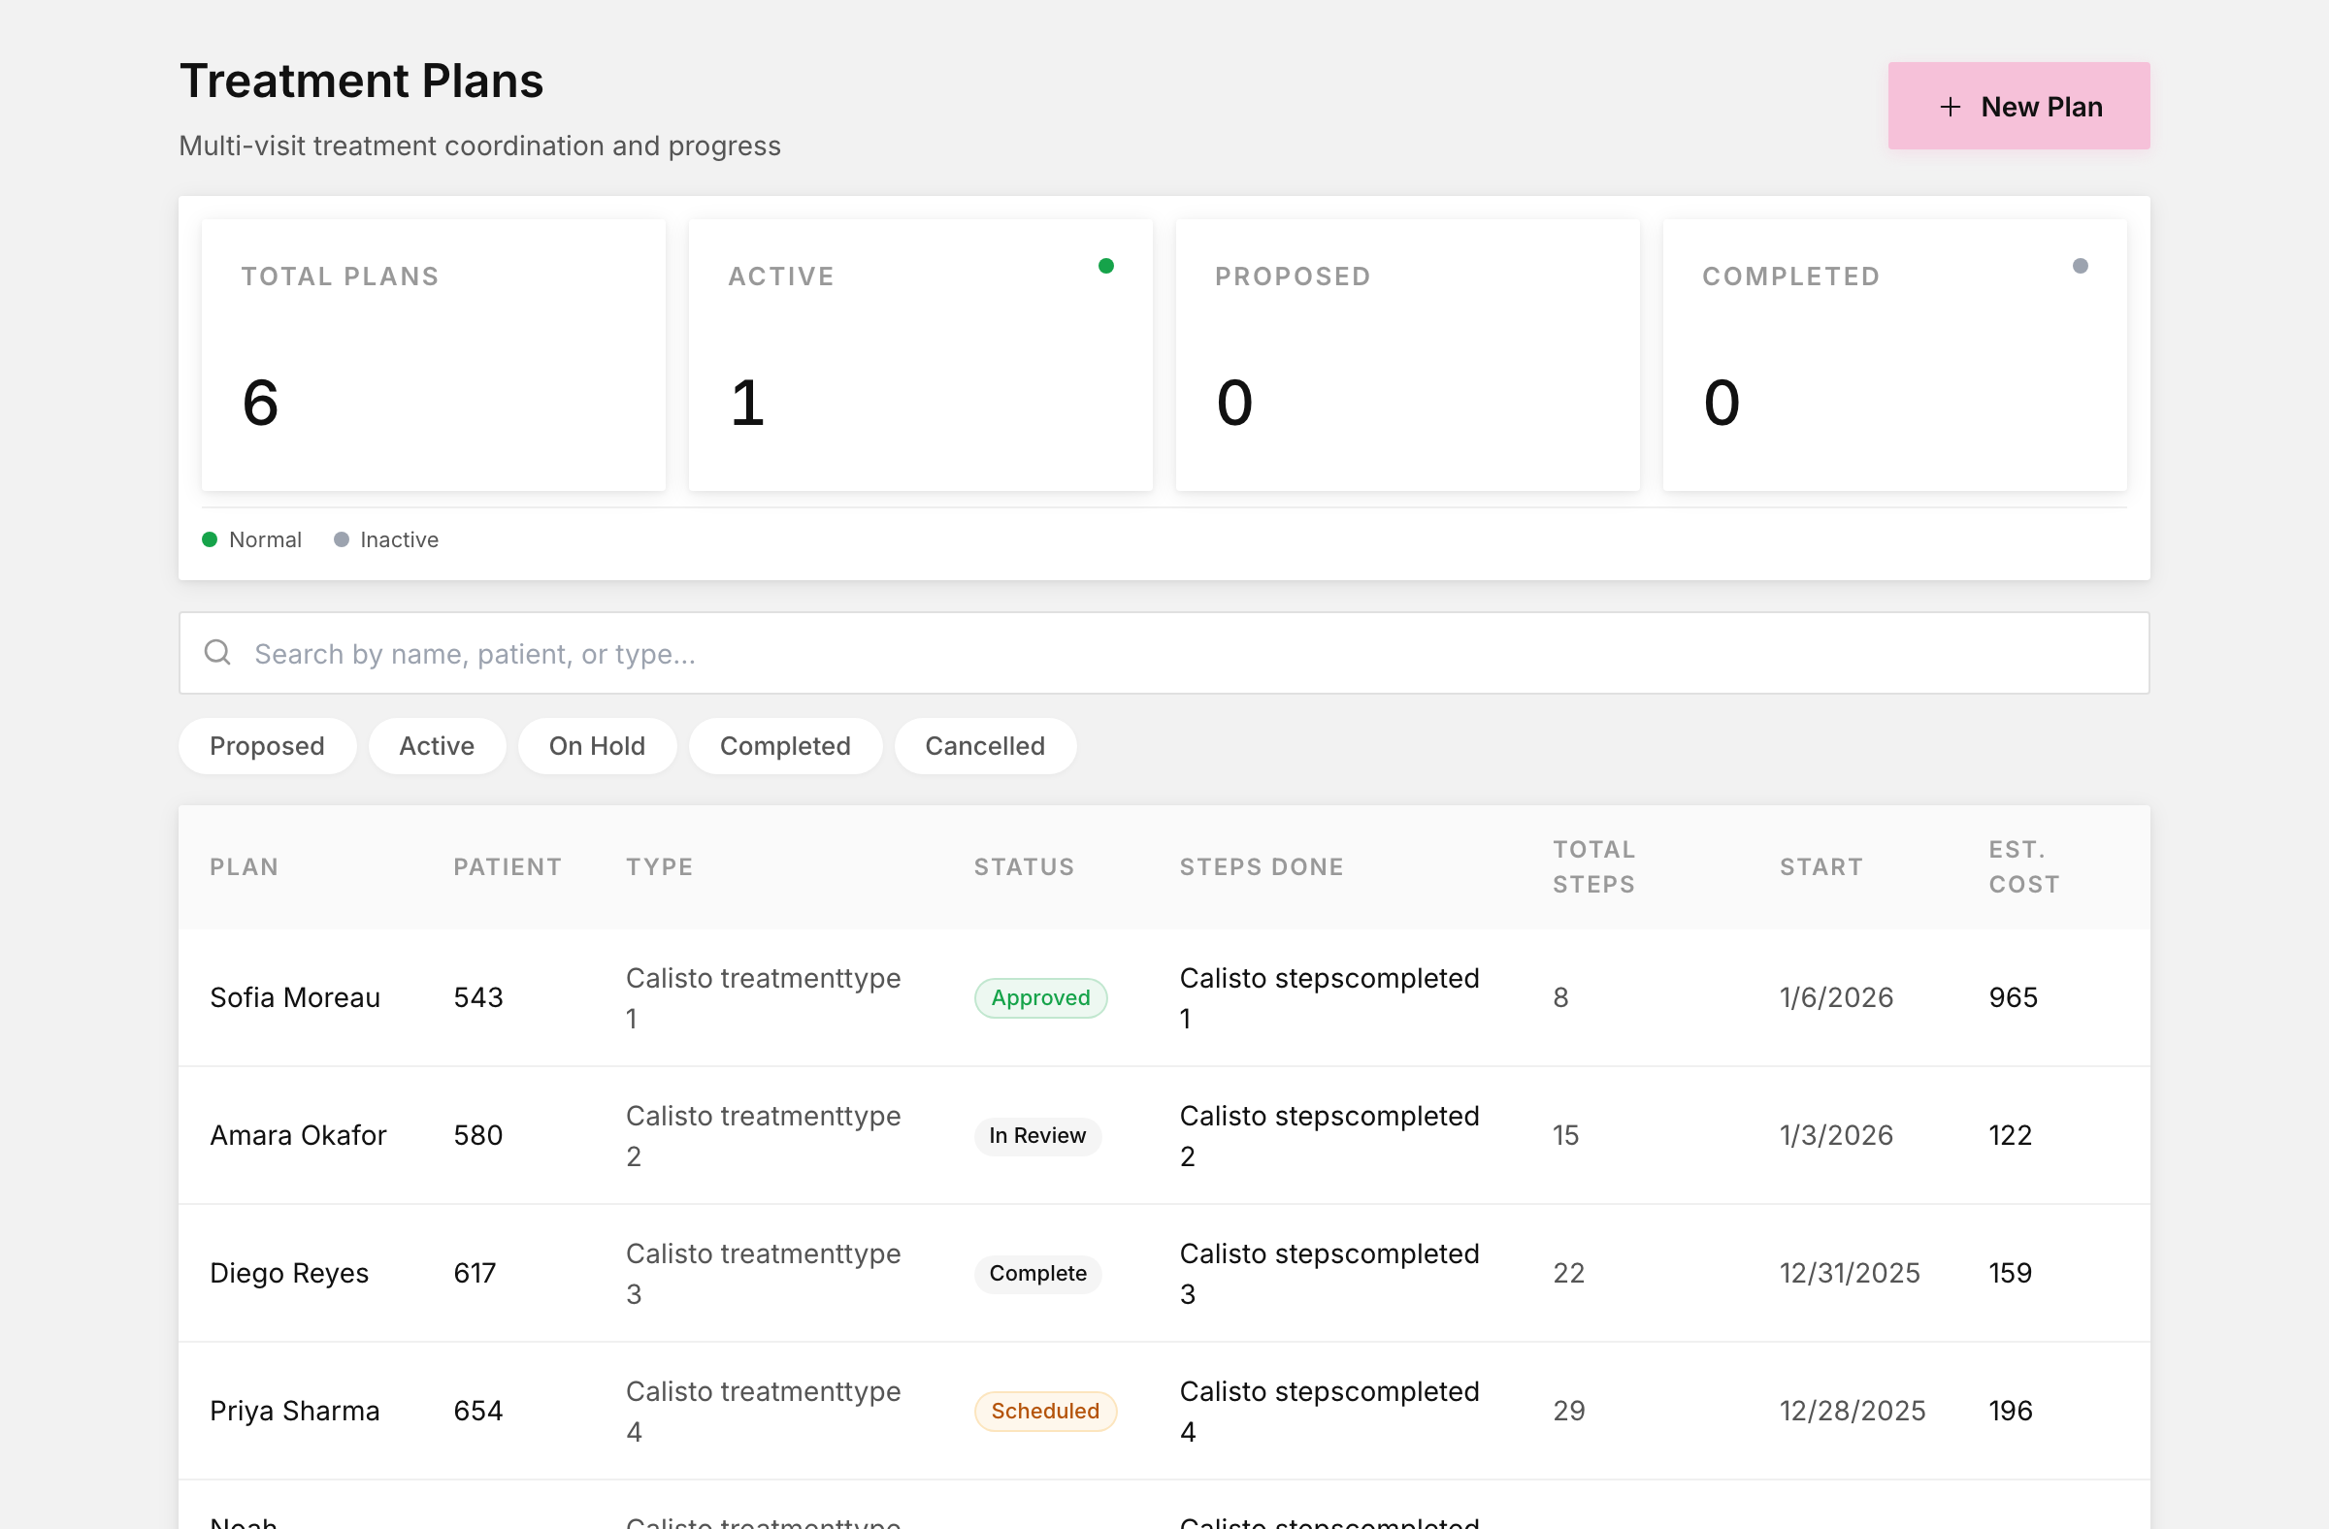Viewport: 2329px width, 1529px height.
Task: Open the Total Plans summary card
Action: (x=433, y=354)
